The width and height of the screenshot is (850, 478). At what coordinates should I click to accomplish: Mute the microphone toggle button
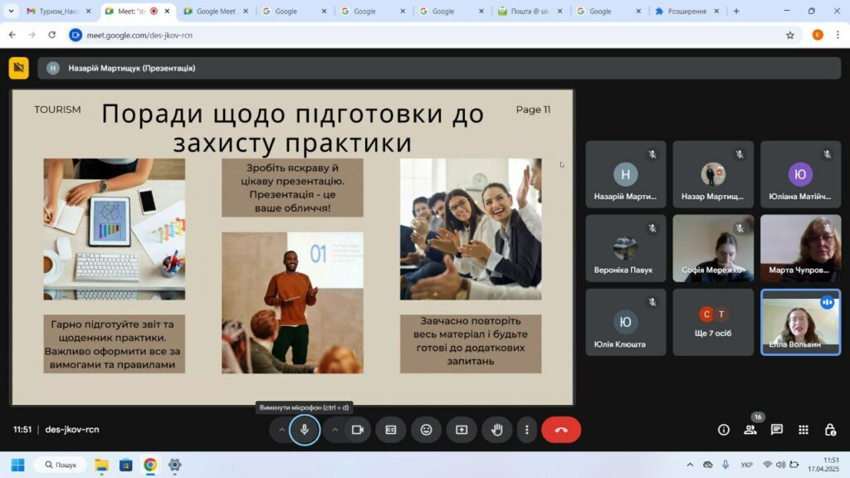click(305, 430)
